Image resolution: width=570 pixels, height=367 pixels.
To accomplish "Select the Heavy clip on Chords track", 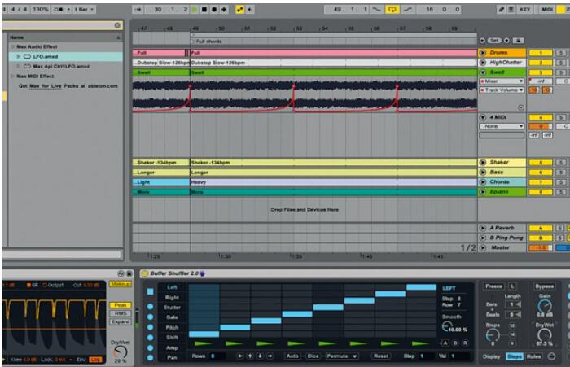I will coord(333,182).
